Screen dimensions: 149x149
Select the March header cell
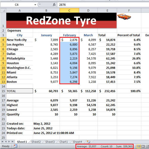point(88,35)
